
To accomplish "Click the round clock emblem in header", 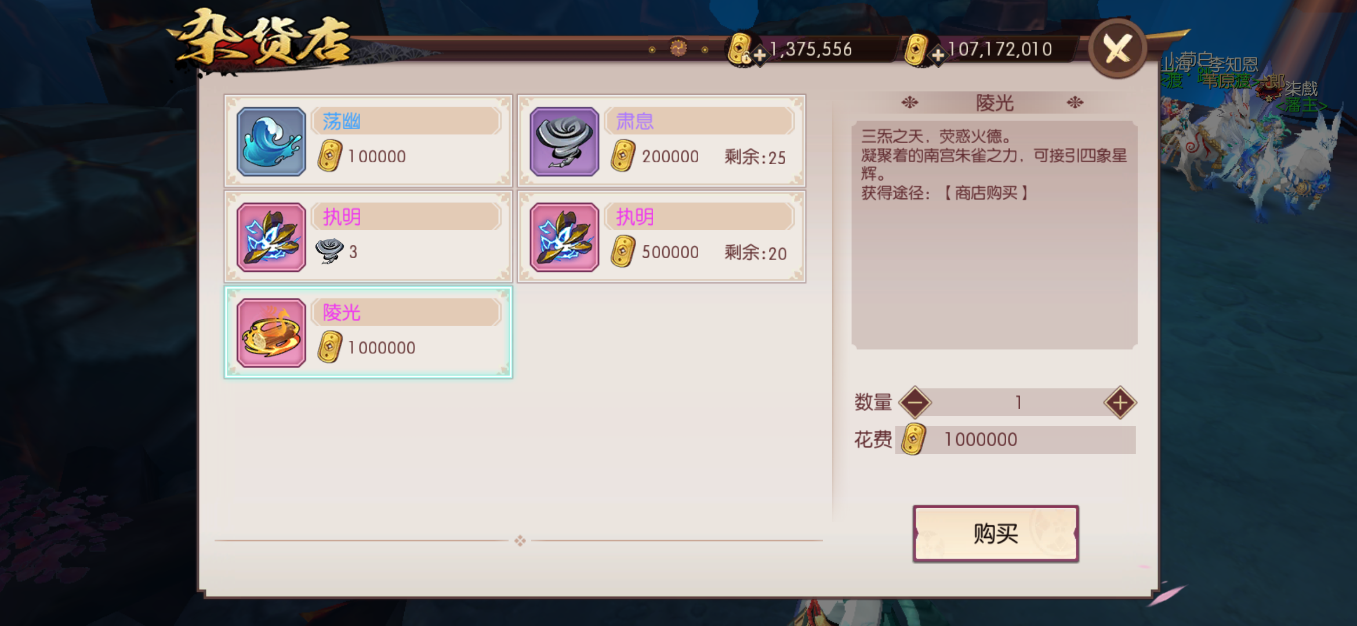I will [x=678, y=48].
